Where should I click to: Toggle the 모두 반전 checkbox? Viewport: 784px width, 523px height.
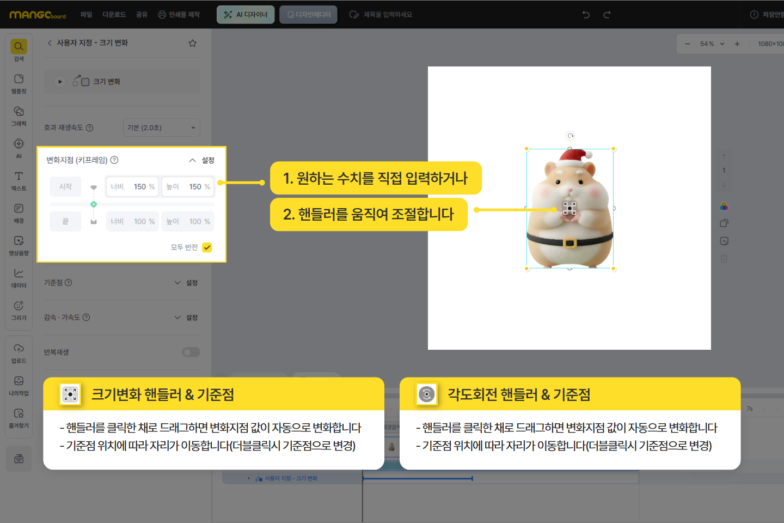207,247
